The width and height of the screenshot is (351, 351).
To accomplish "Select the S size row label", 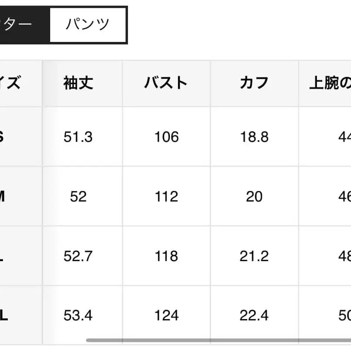I will [x=3, y=137].
